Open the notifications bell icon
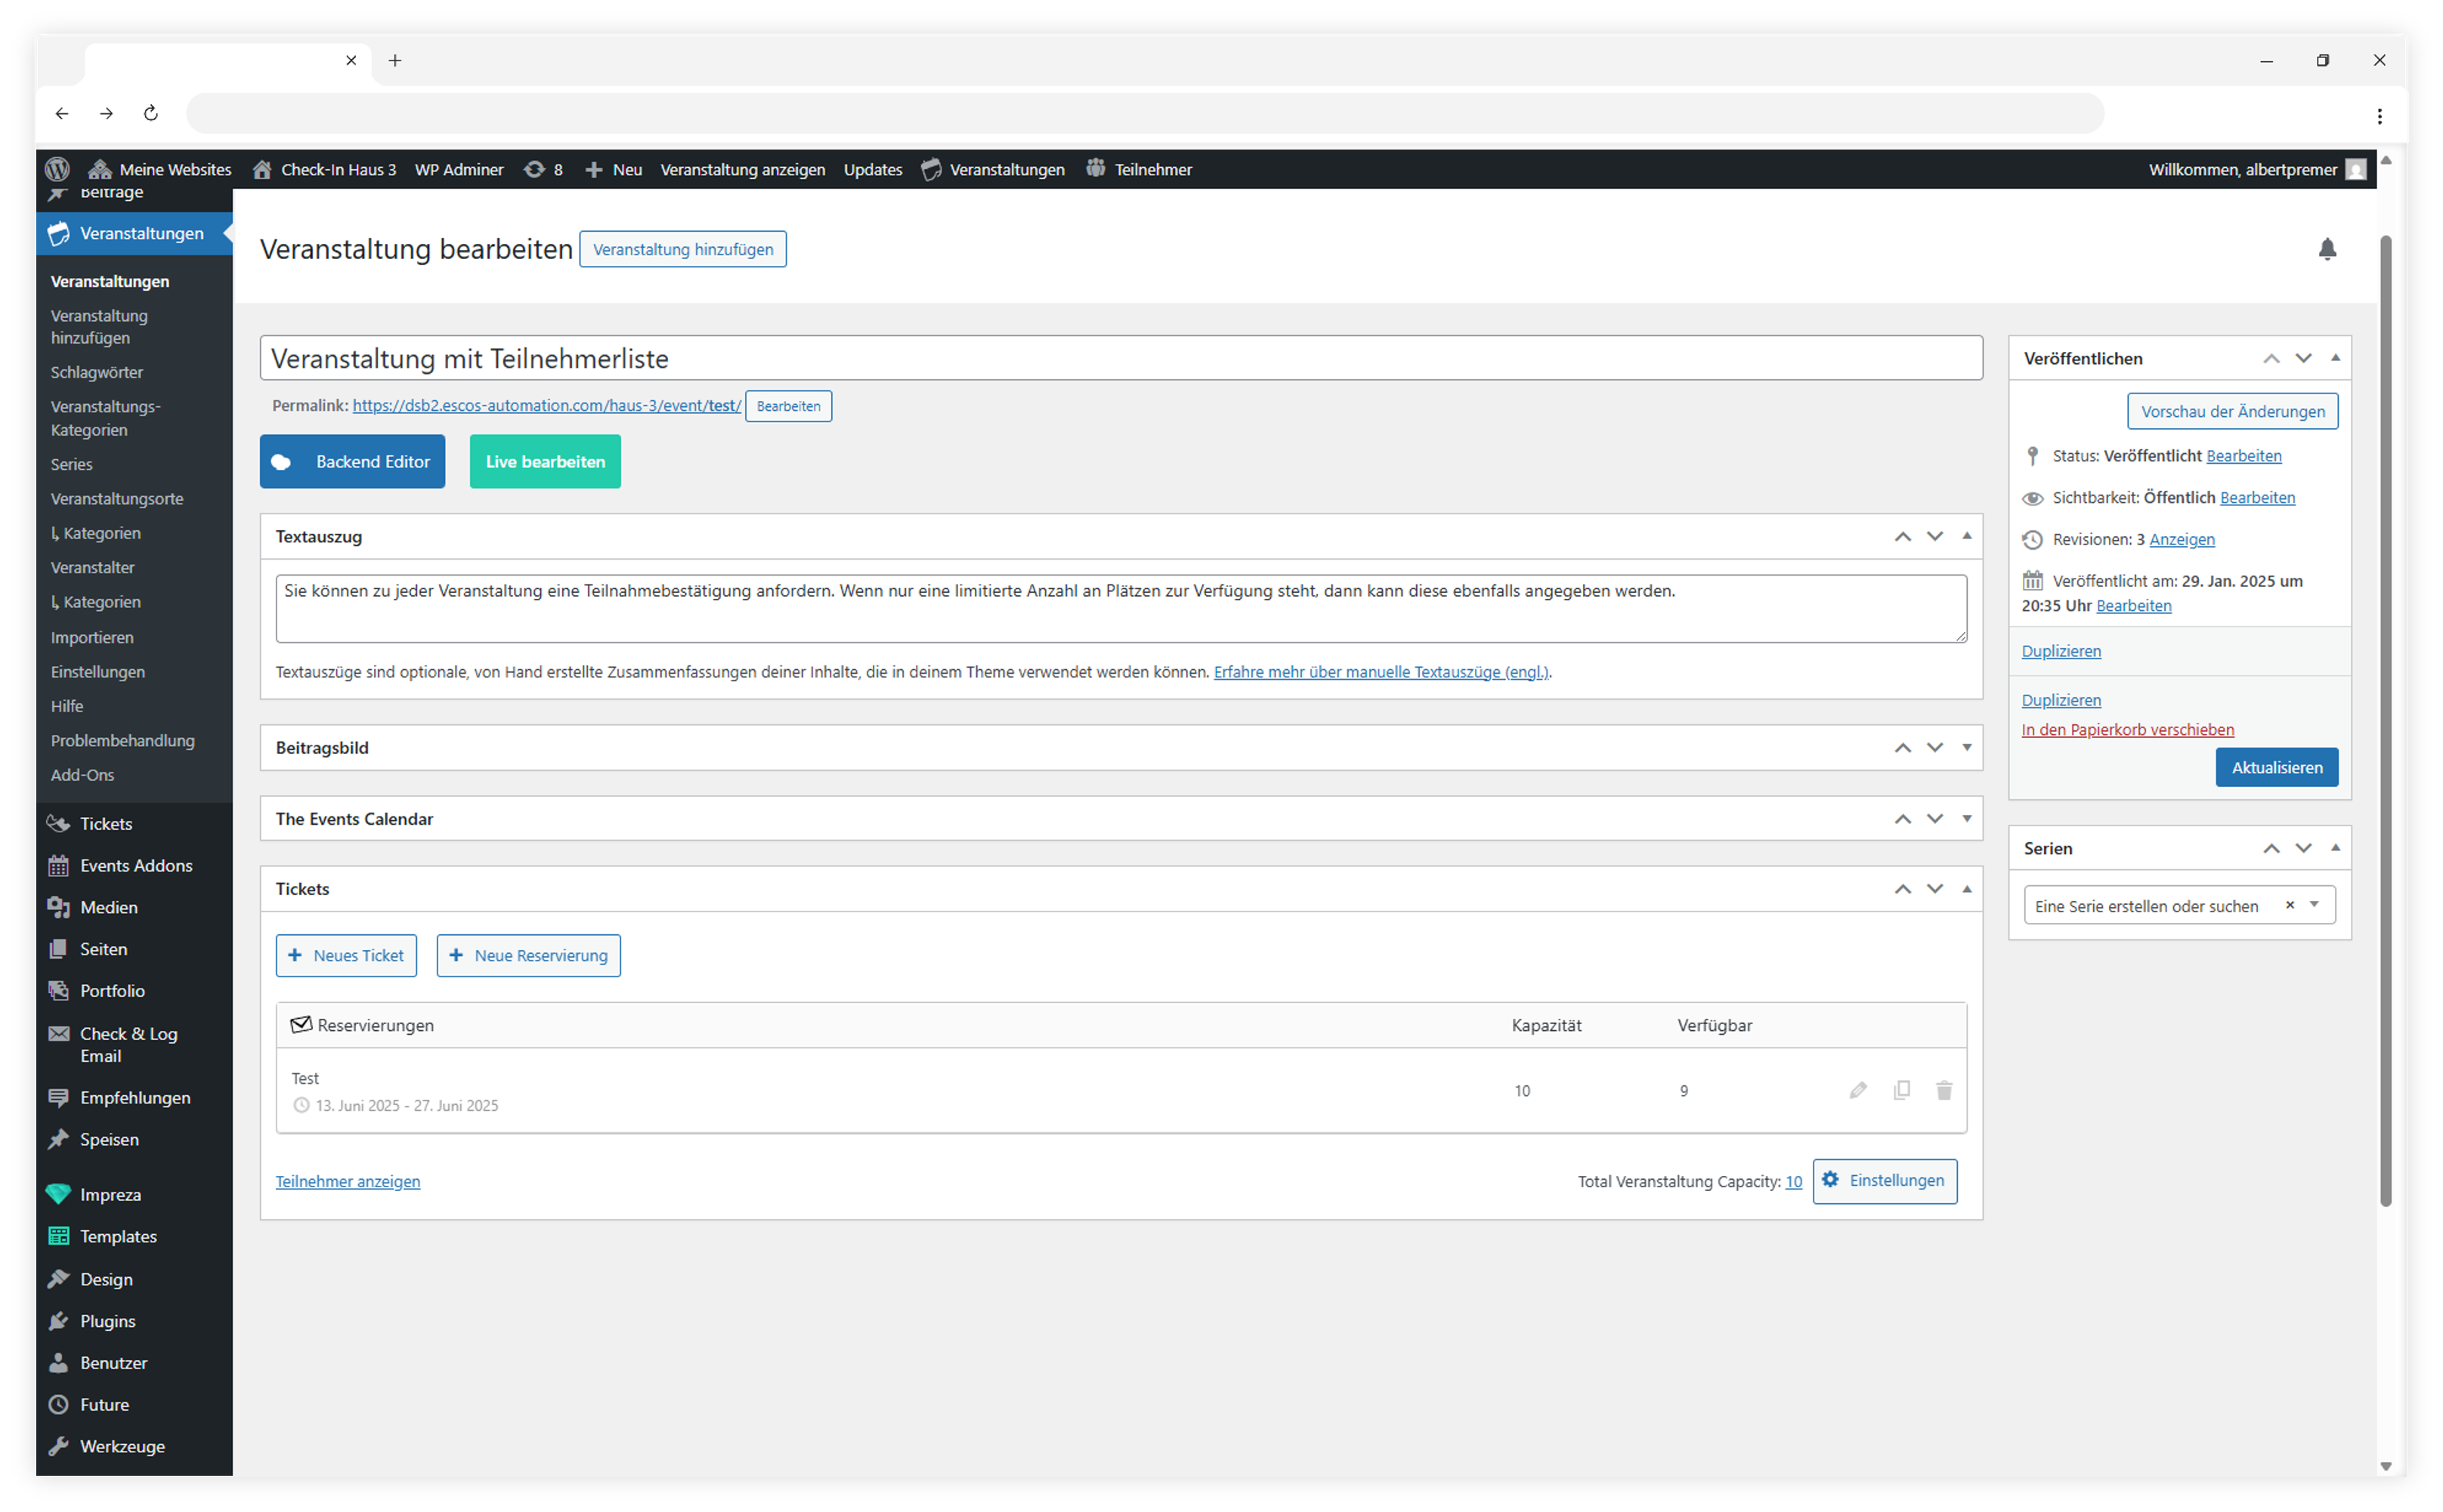2443x1512 pixels. (x=2327, y=249)
